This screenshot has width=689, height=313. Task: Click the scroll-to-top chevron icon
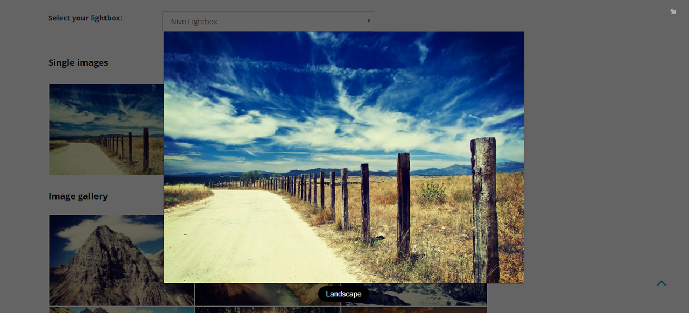pos(662,283)
